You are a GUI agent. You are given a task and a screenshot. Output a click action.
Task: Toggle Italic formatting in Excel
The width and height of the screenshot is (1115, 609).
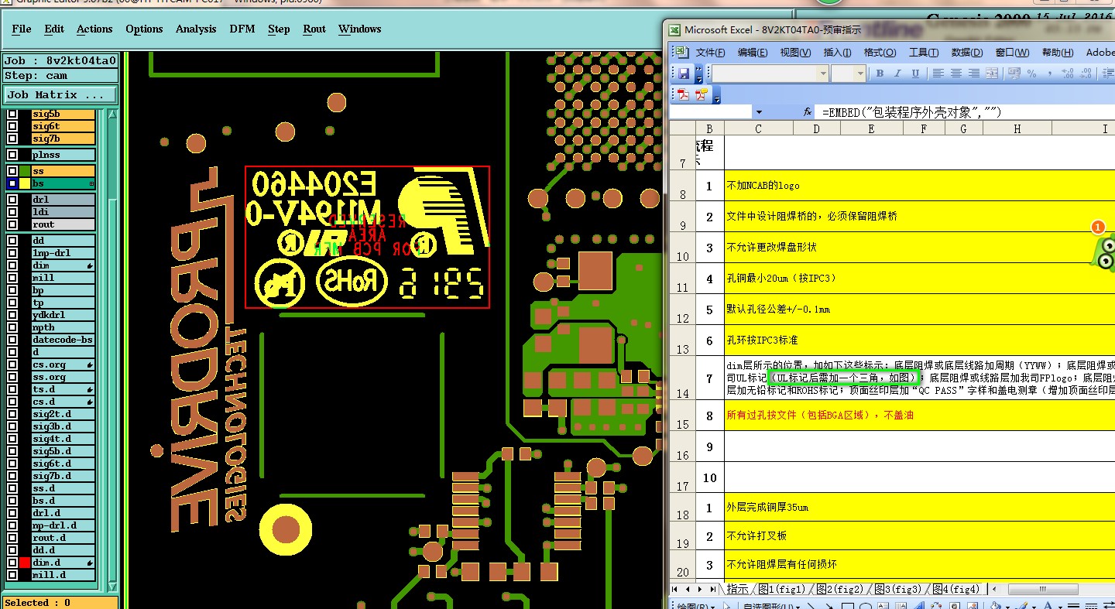(897, 74)
